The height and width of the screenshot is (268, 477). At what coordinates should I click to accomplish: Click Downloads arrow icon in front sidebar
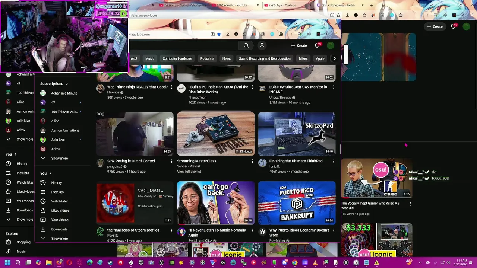click(x=43, y=229)
